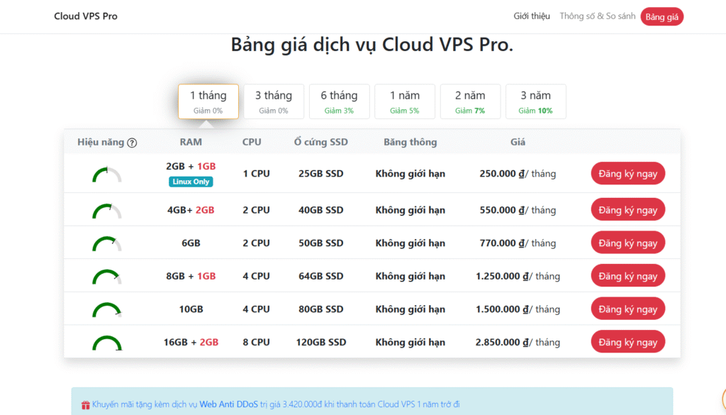Choose the 6 tháng billing option
This screenshot has width=726, height=415.
pyautogui.click(x=339, y=101)
